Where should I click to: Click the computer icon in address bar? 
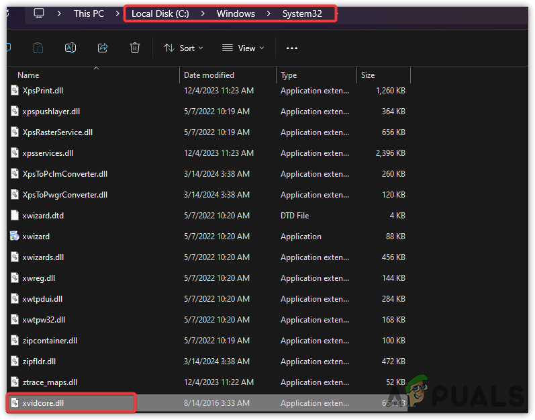39,13
